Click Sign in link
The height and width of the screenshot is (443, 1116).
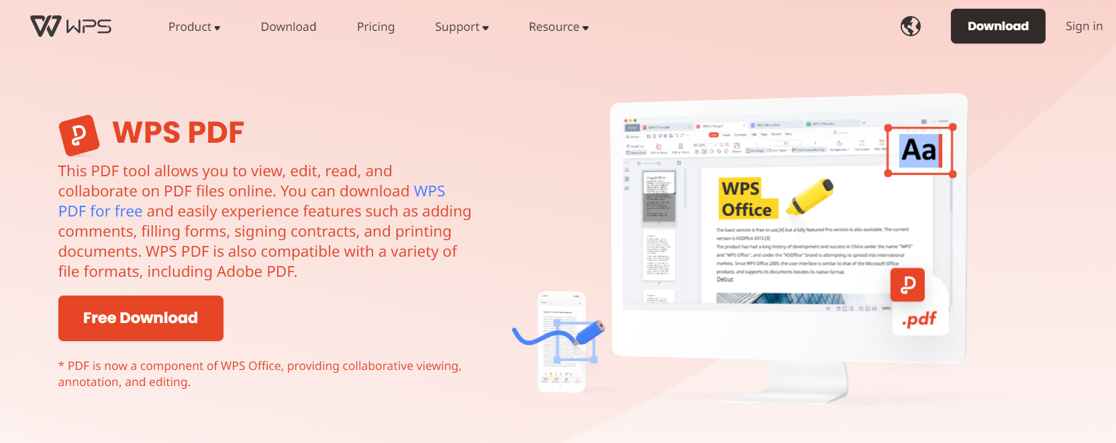[x=1084, y=26]
